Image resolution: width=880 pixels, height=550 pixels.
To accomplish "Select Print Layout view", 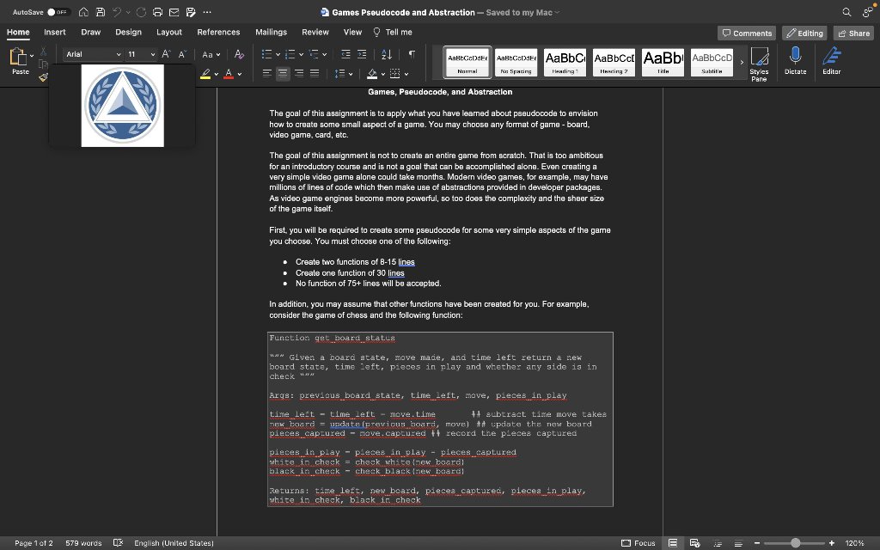I will click(672, 543).
